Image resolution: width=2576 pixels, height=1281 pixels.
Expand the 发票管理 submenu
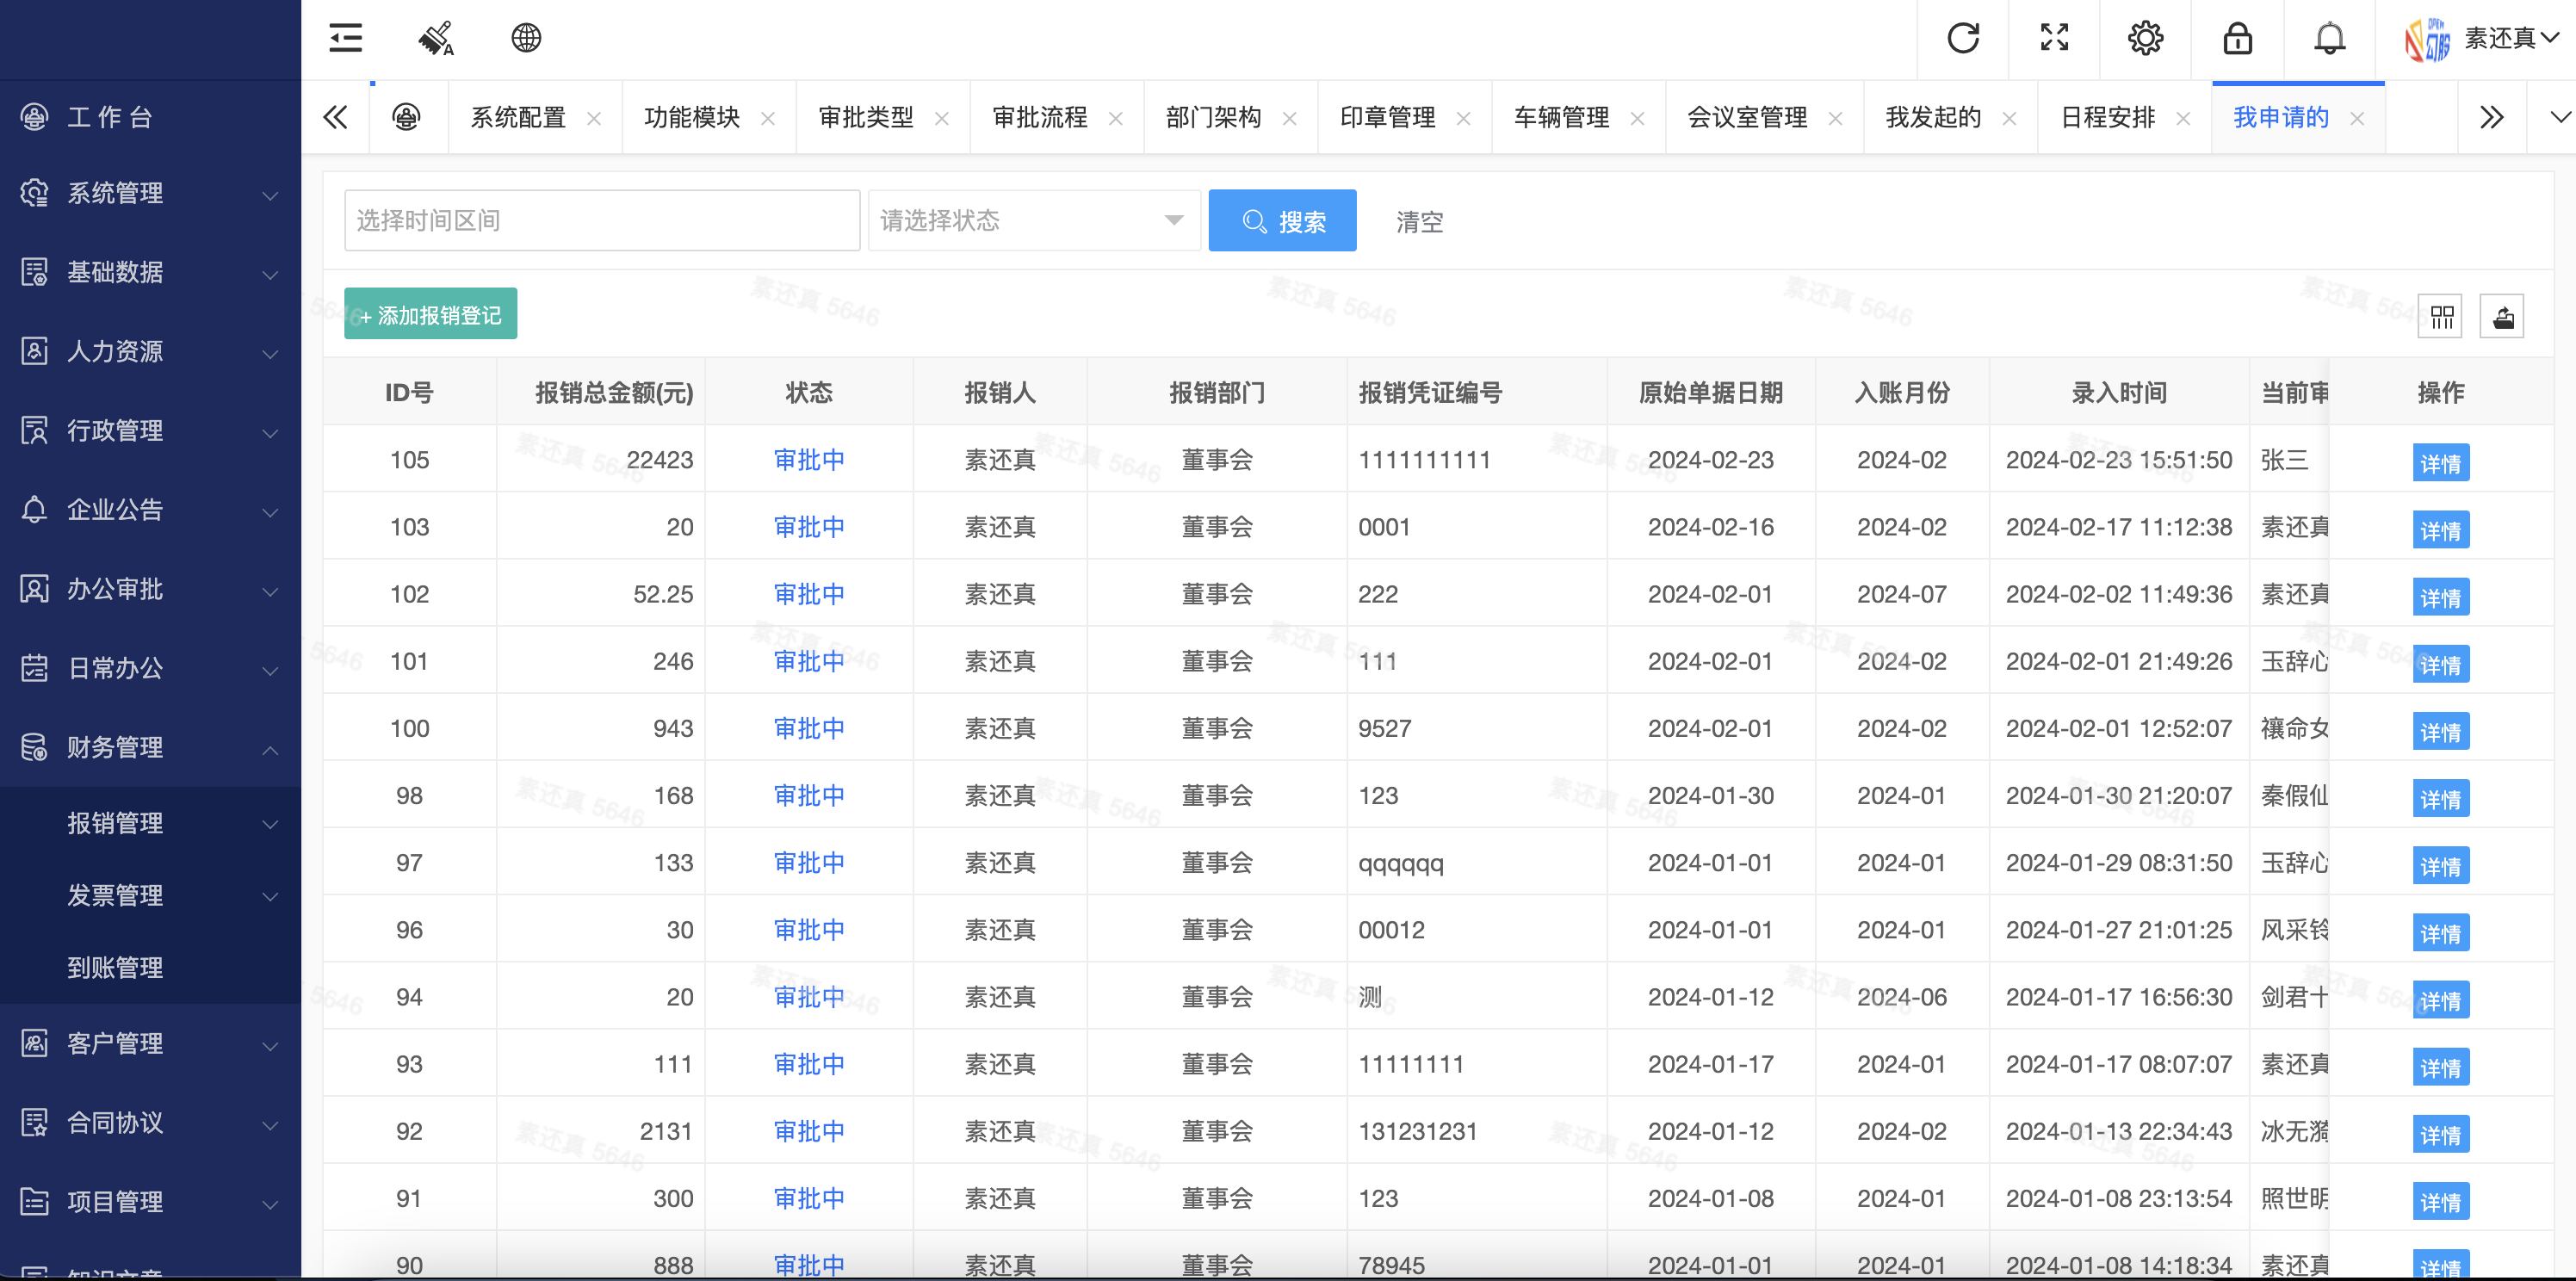[x=150, y=895]
